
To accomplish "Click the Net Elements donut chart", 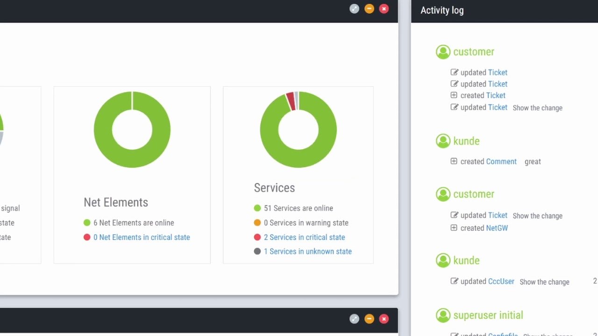I will point(132,129).
